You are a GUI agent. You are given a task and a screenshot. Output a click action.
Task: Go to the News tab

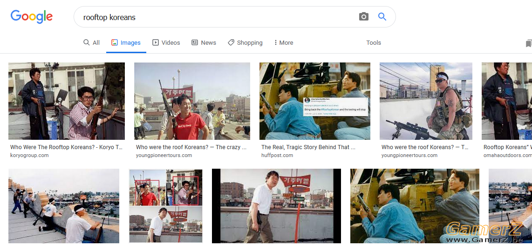pos(204,43)
